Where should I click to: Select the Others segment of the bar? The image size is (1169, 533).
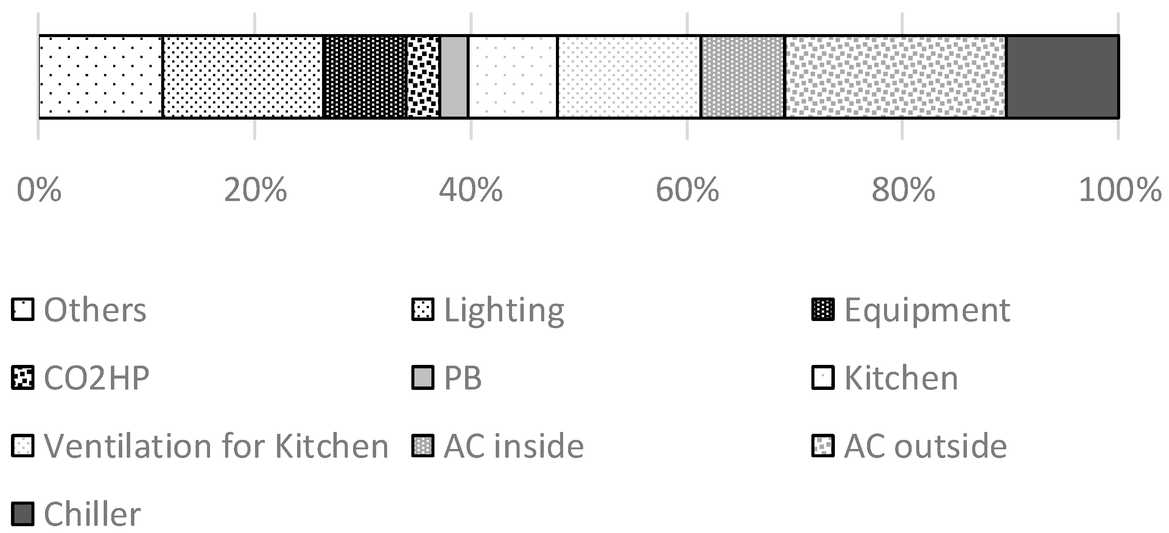click(x=101, y=77)
